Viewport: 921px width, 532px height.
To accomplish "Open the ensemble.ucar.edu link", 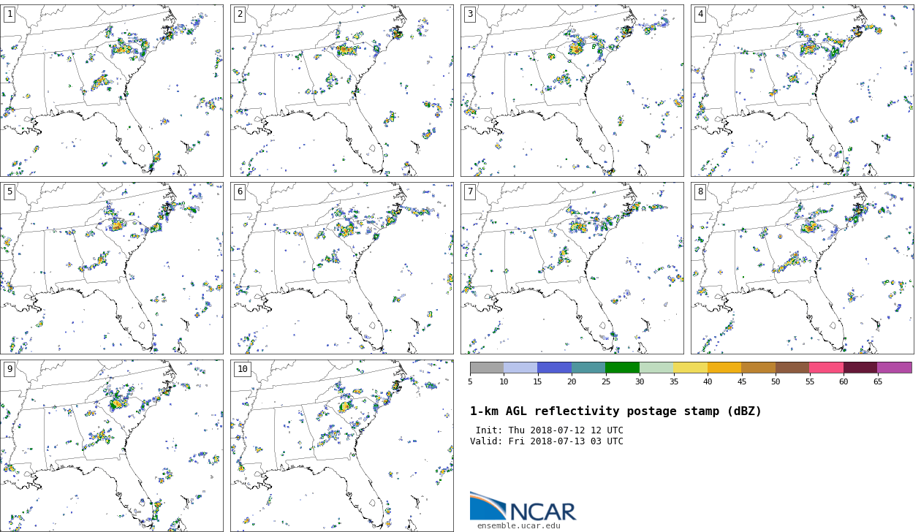I will pos(518,525).
